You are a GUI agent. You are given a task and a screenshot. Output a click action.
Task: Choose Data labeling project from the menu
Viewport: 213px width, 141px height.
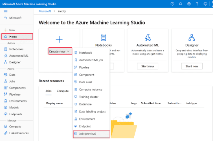(x=91, y=111)
